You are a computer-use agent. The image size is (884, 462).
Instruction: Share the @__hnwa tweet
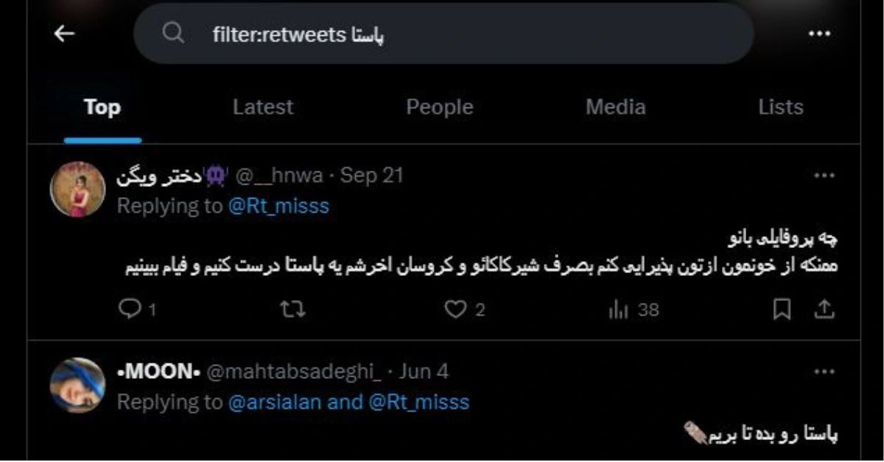[822, 310]
